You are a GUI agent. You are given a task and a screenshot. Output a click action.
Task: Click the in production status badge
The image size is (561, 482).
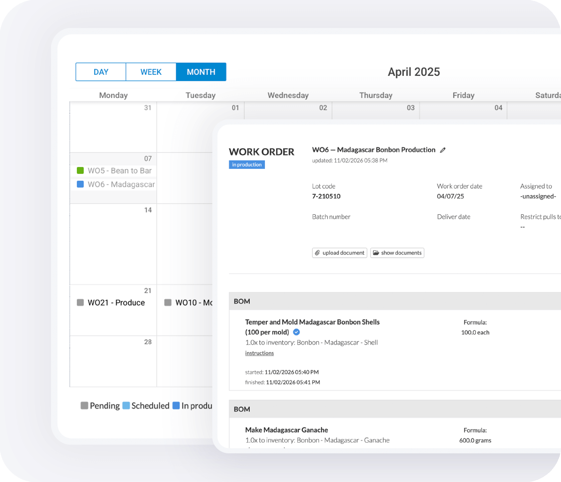(247, 165)
